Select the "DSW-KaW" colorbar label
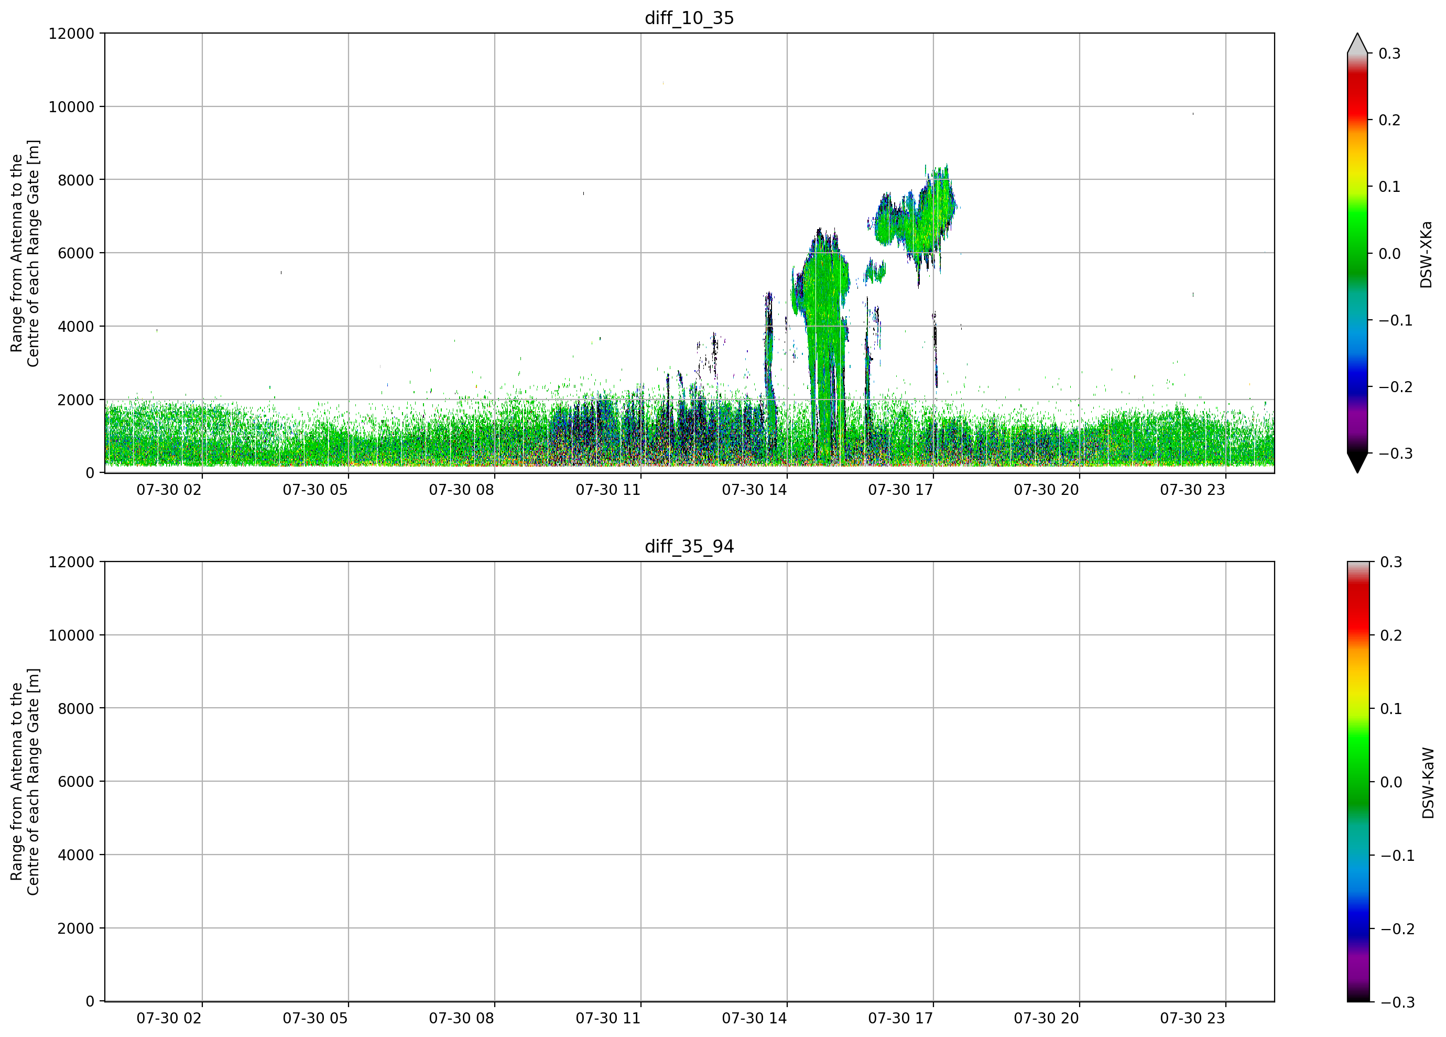Image resolution: width=1446 pixels, height=1037 pixels. [x=1428, y=783]
